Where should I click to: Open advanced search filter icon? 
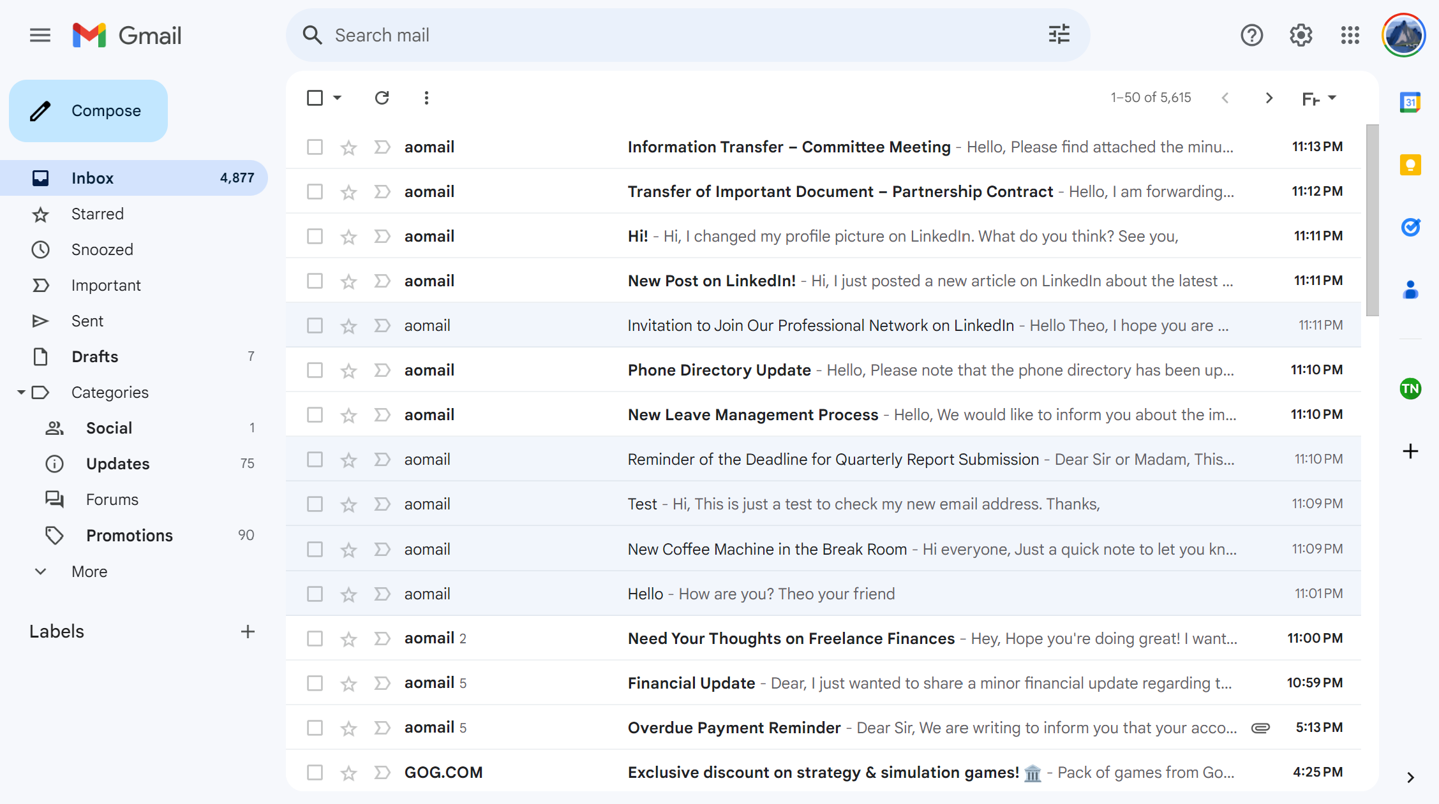pos(1059,34)
